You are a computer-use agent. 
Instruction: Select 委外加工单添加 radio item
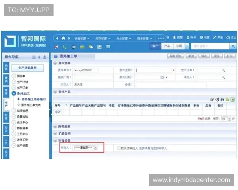[19, 99]
